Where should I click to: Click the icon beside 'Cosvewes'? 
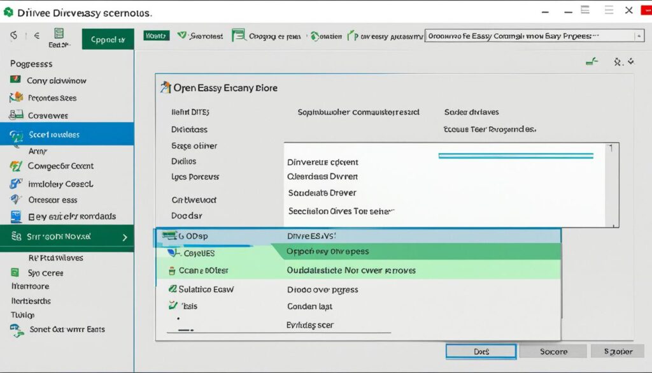pos(16,115)
